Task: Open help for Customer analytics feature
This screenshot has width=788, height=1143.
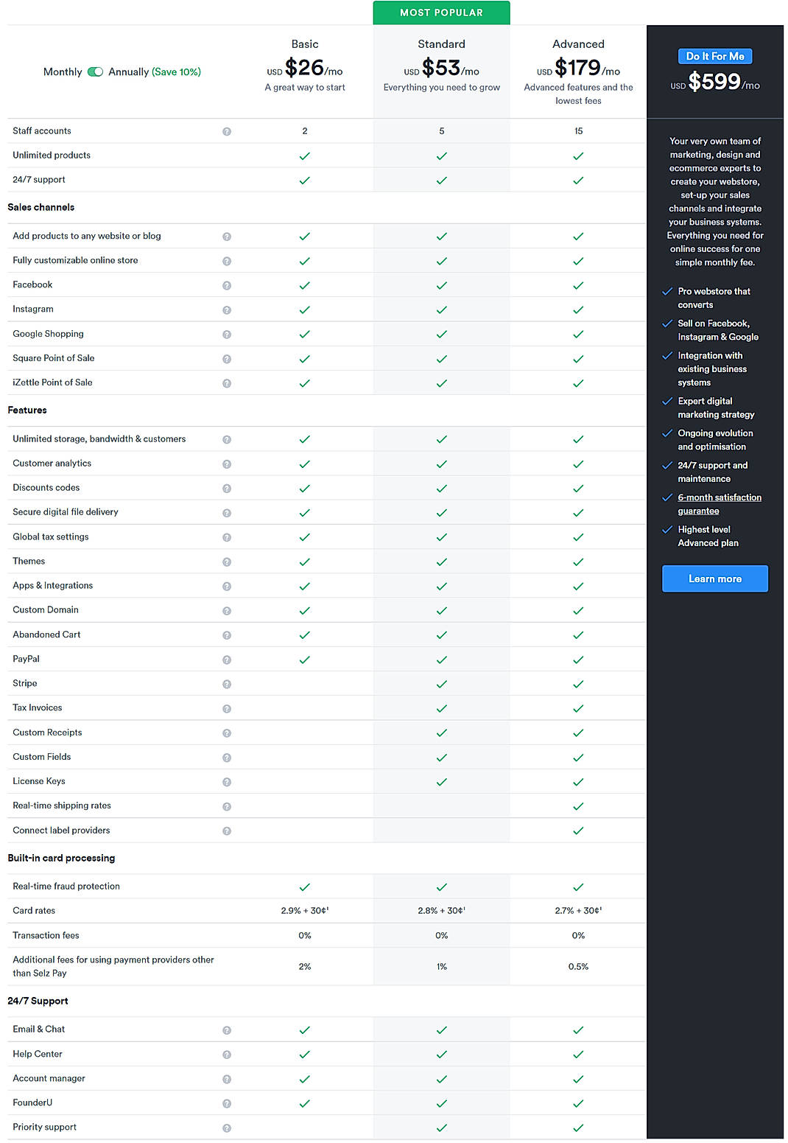Action: coord(227,464)
